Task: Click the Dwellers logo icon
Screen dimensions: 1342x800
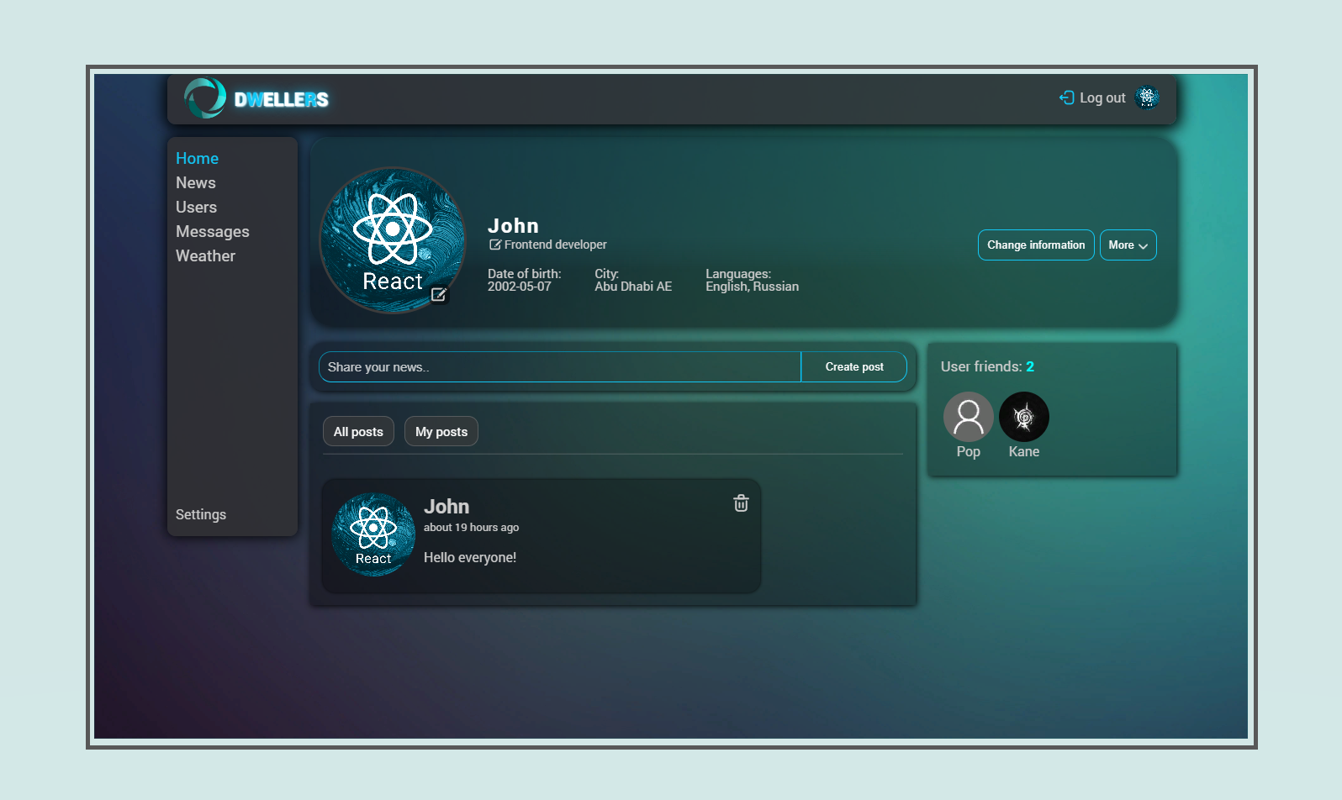Action: [205, 98]
